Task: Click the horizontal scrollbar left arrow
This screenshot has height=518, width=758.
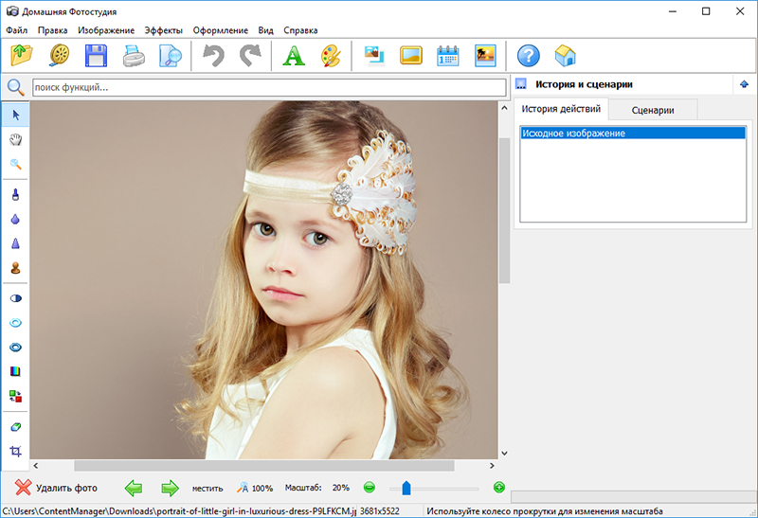Action: point(36,466)
